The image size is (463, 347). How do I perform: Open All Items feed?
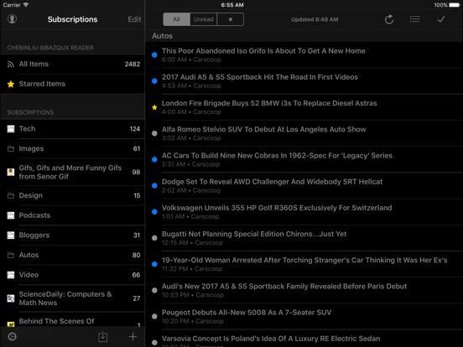[72, 64]
